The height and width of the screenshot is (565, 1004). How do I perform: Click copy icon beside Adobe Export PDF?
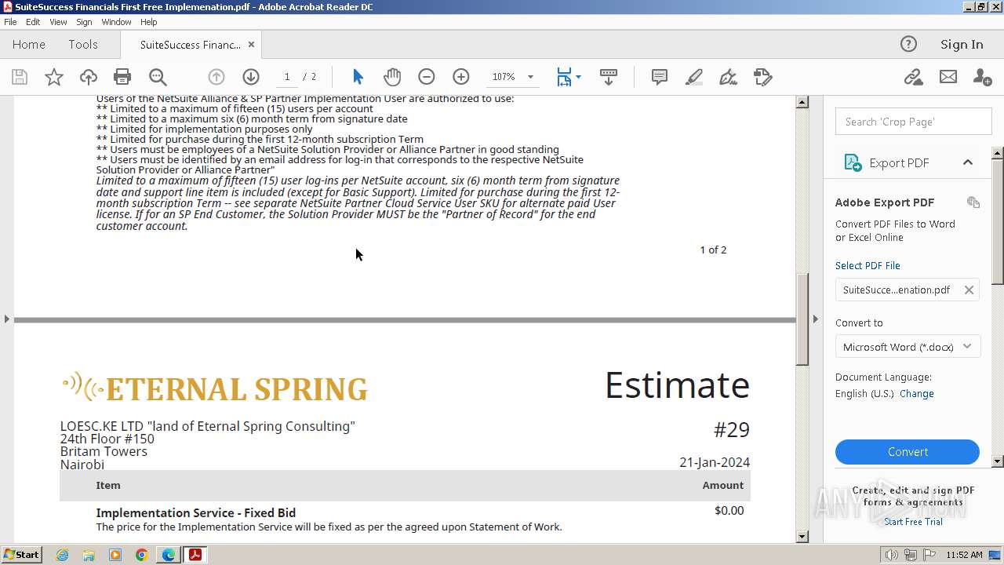pyautogui.click(x=973, y=202)
